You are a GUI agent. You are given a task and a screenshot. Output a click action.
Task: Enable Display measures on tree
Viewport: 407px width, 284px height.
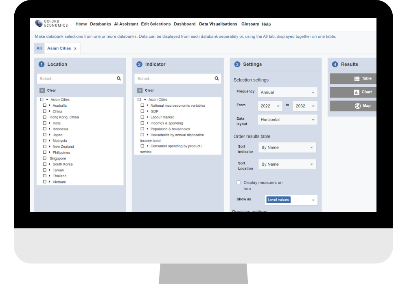(239, 183)
